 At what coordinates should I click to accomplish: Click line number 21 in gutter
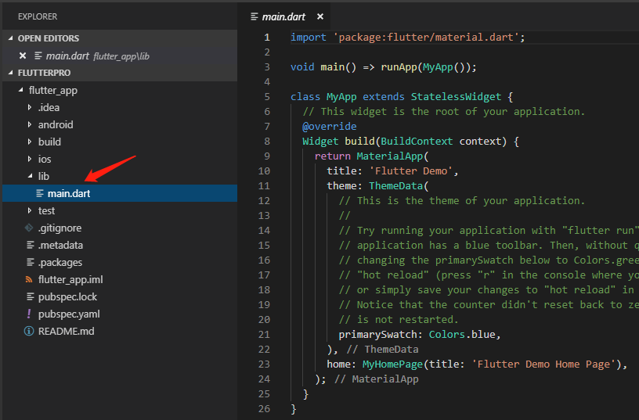[264, 335]
